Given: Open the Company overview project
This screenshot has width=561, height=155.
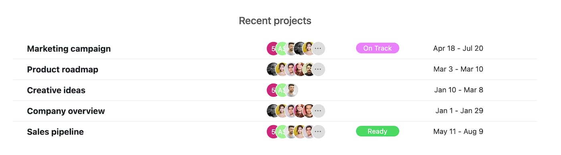Looking at the screenshot, I should click(x=66, y=111).
